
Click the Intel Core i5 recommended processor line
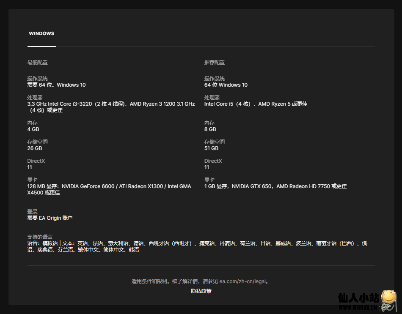tap(256, 104)
